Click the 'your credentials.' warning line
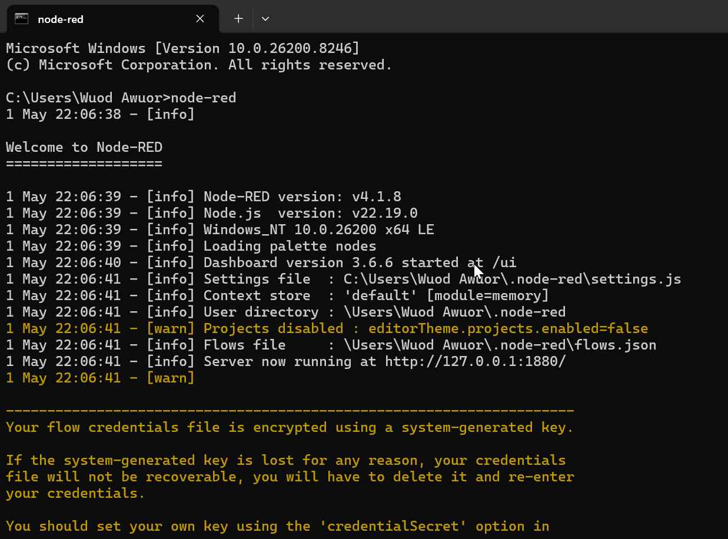This screenshot has height=539, width=728. (x=75, y=493)
